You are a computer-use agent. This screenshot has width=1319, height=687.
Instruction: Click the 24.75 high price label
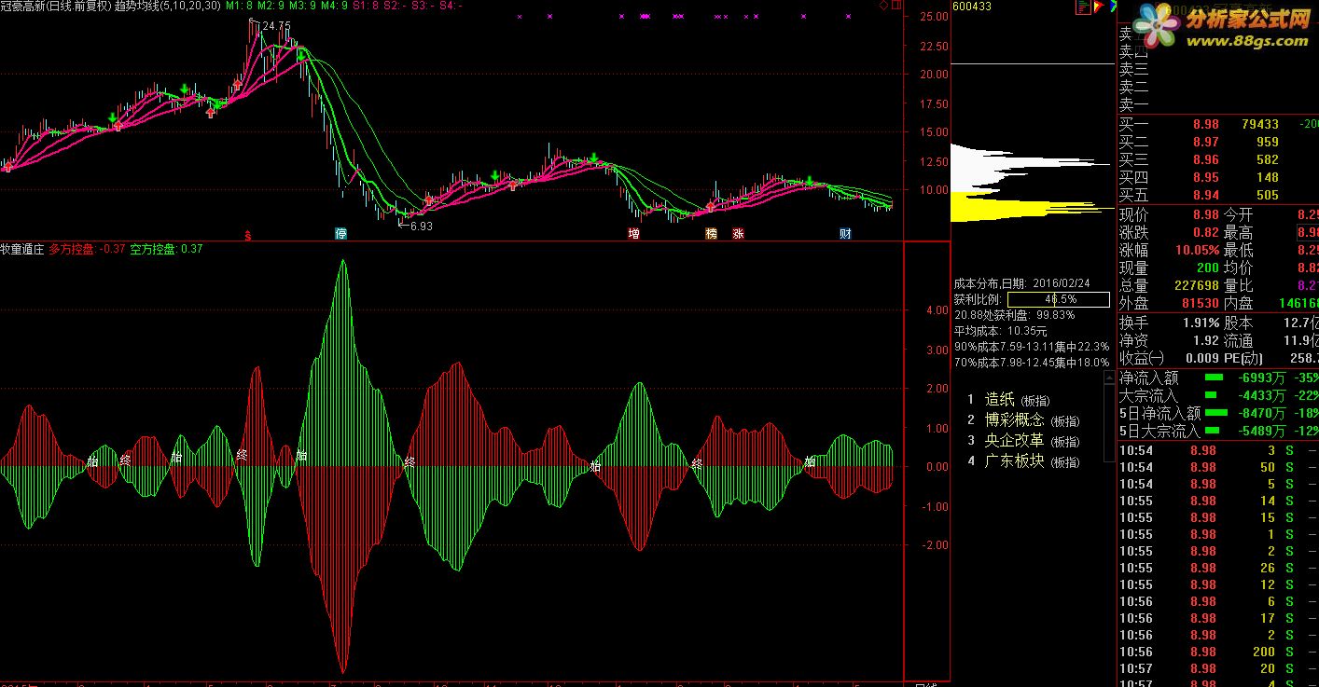tap(277, 26)
